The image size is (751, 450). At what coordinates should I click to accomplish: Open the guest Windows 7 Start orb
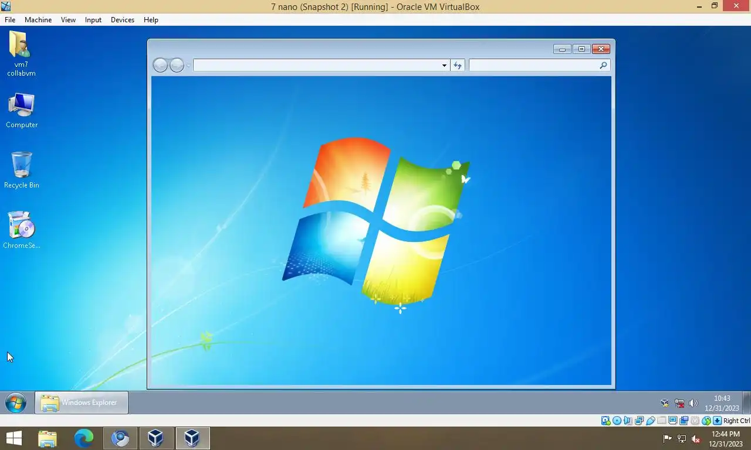[16, 403]
